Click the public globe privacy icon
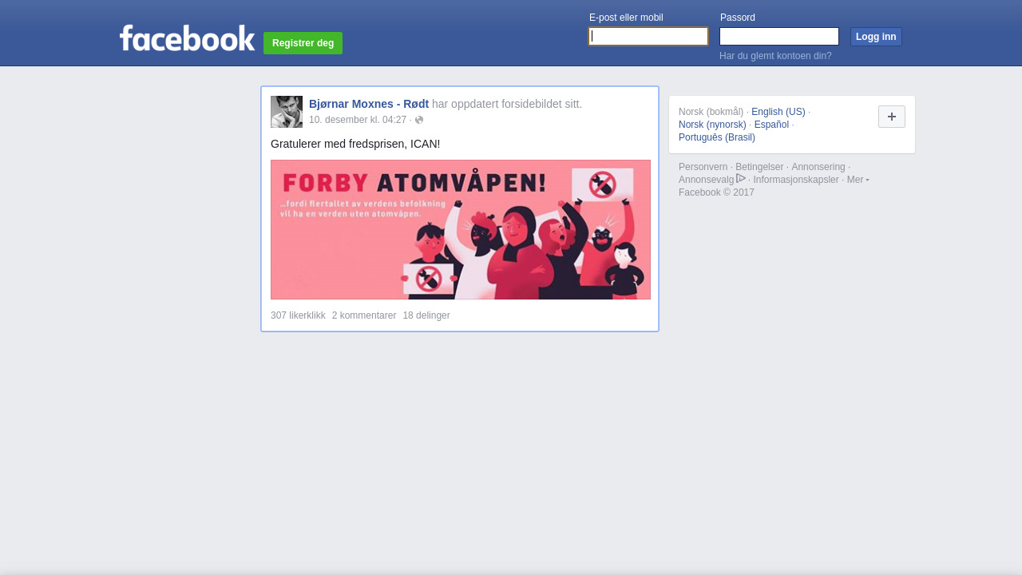 [x=419, y=120]
